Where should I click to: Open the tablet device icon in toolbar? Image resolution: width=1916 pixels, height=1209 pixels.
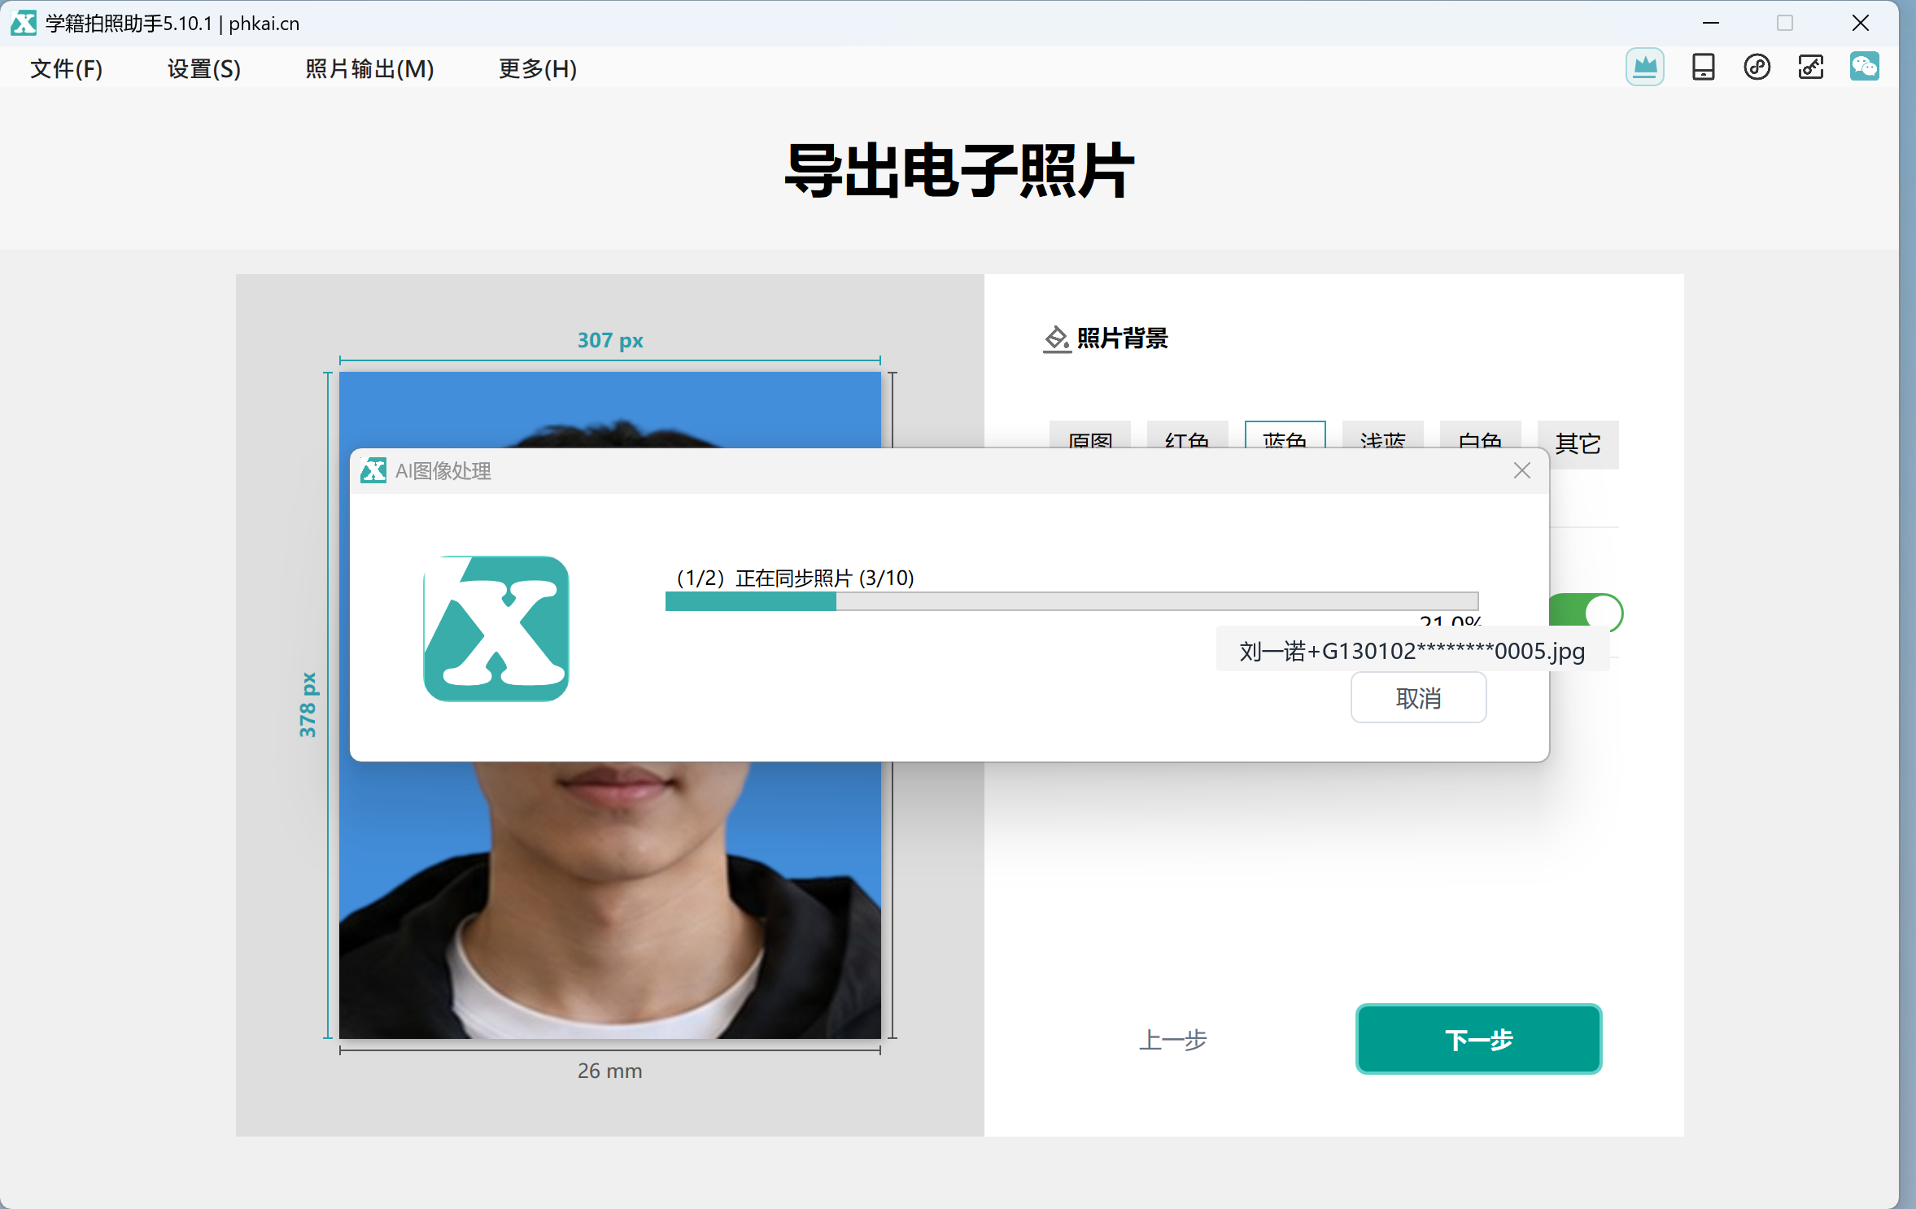point(1703,67)
